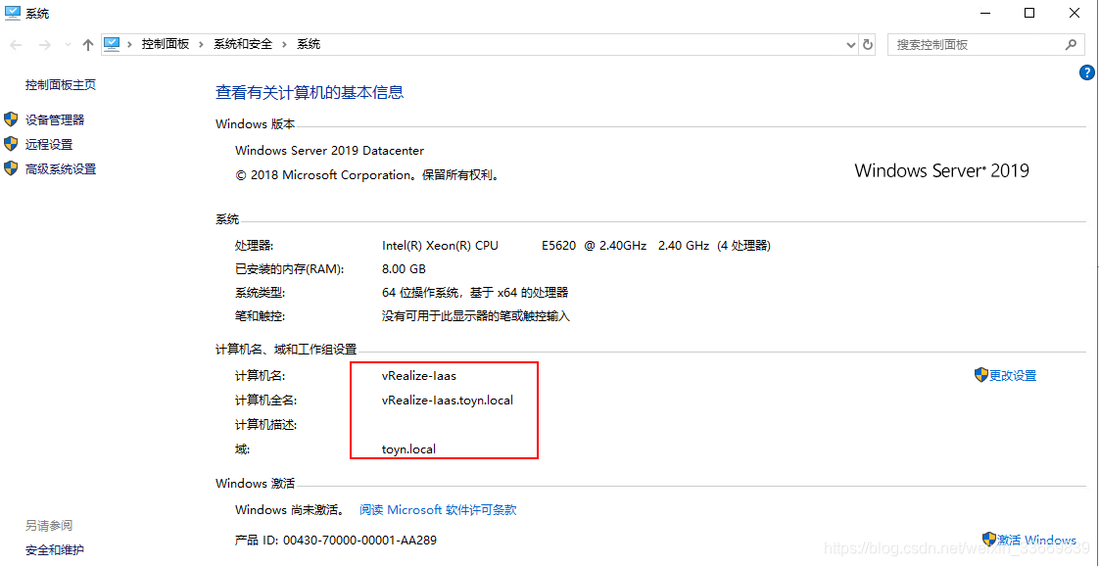Click the 8.00 GB memory value
Image resolution: width=1099 pixels, height=566 pixels.
coord(404,269)
